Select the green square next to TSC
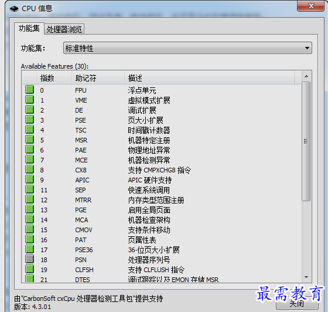Image resolution: width=328 pixels, height=312 pixels. [x=29, y=130]
